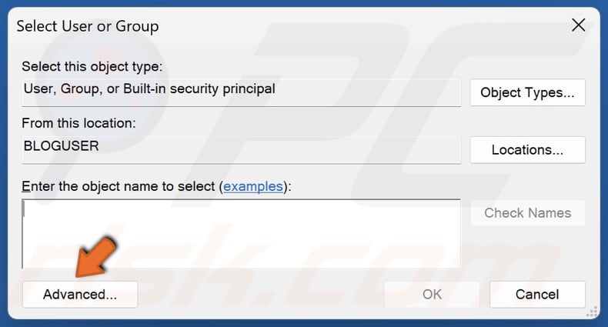The image size is (608, 327).
Task: Open the examples hyperlink
Action: [253, 186]
